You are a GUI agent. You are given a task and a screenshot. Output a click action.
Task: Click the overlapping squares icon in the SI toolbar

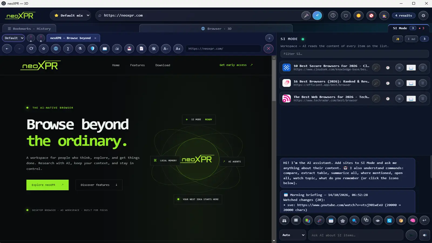pyautogui.click(x=366, y=220)
